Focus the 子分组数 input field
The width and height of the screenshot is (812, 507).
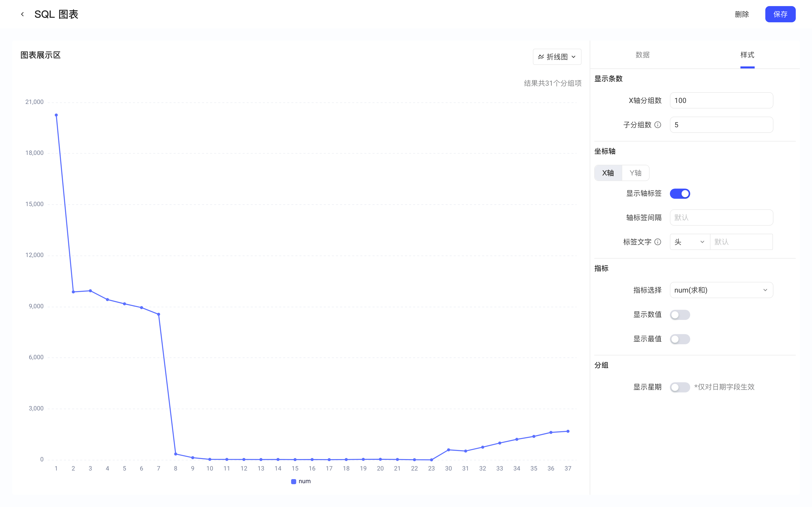pos(721,125)
